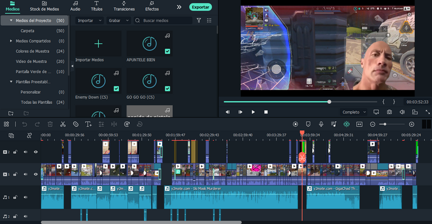
Task: Create a new folder icon
Action: point(11,113)
